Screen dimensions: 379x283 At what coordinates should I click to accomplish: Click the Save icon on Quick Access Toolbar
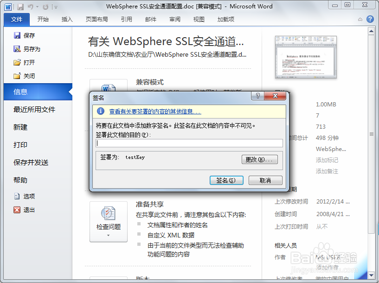tap(20, 6)
